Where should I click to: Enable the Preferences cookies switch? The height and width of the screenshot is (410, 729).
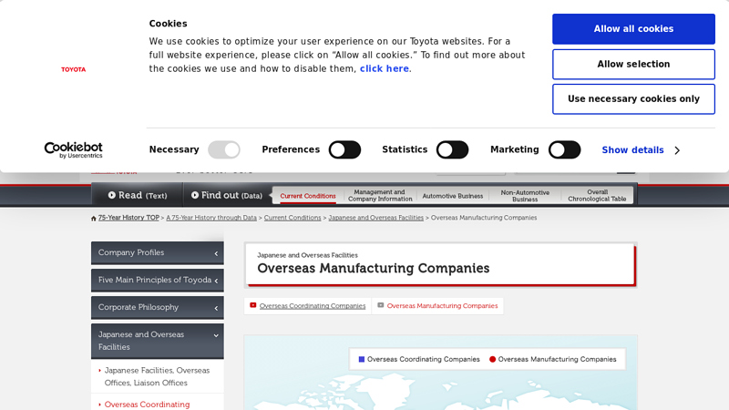(344, 149)
